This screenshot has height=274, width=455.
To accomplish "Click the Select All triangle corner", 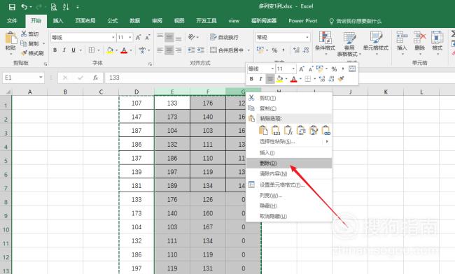I will click(8, 92).
